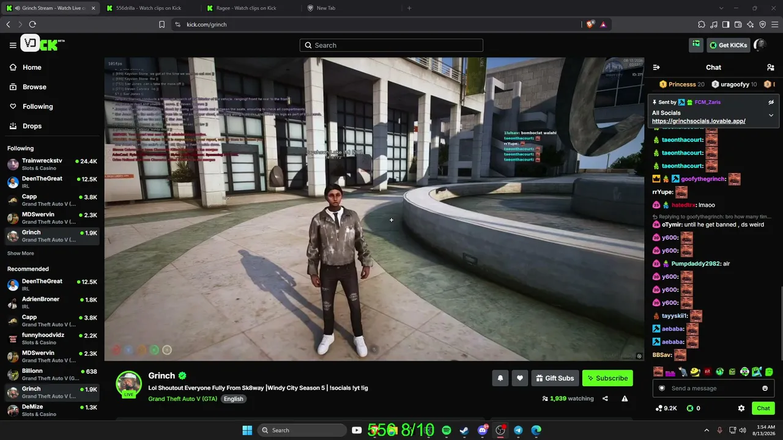This screenshot has height=440, width=783.
Task: Open the browser tab search dropdown
Action: (721, 8)
